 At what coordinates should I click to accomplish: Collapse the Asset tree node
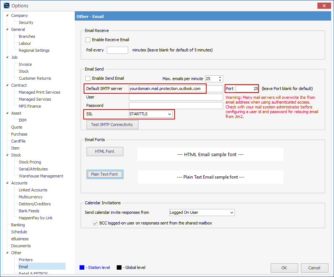coord(7,113)
